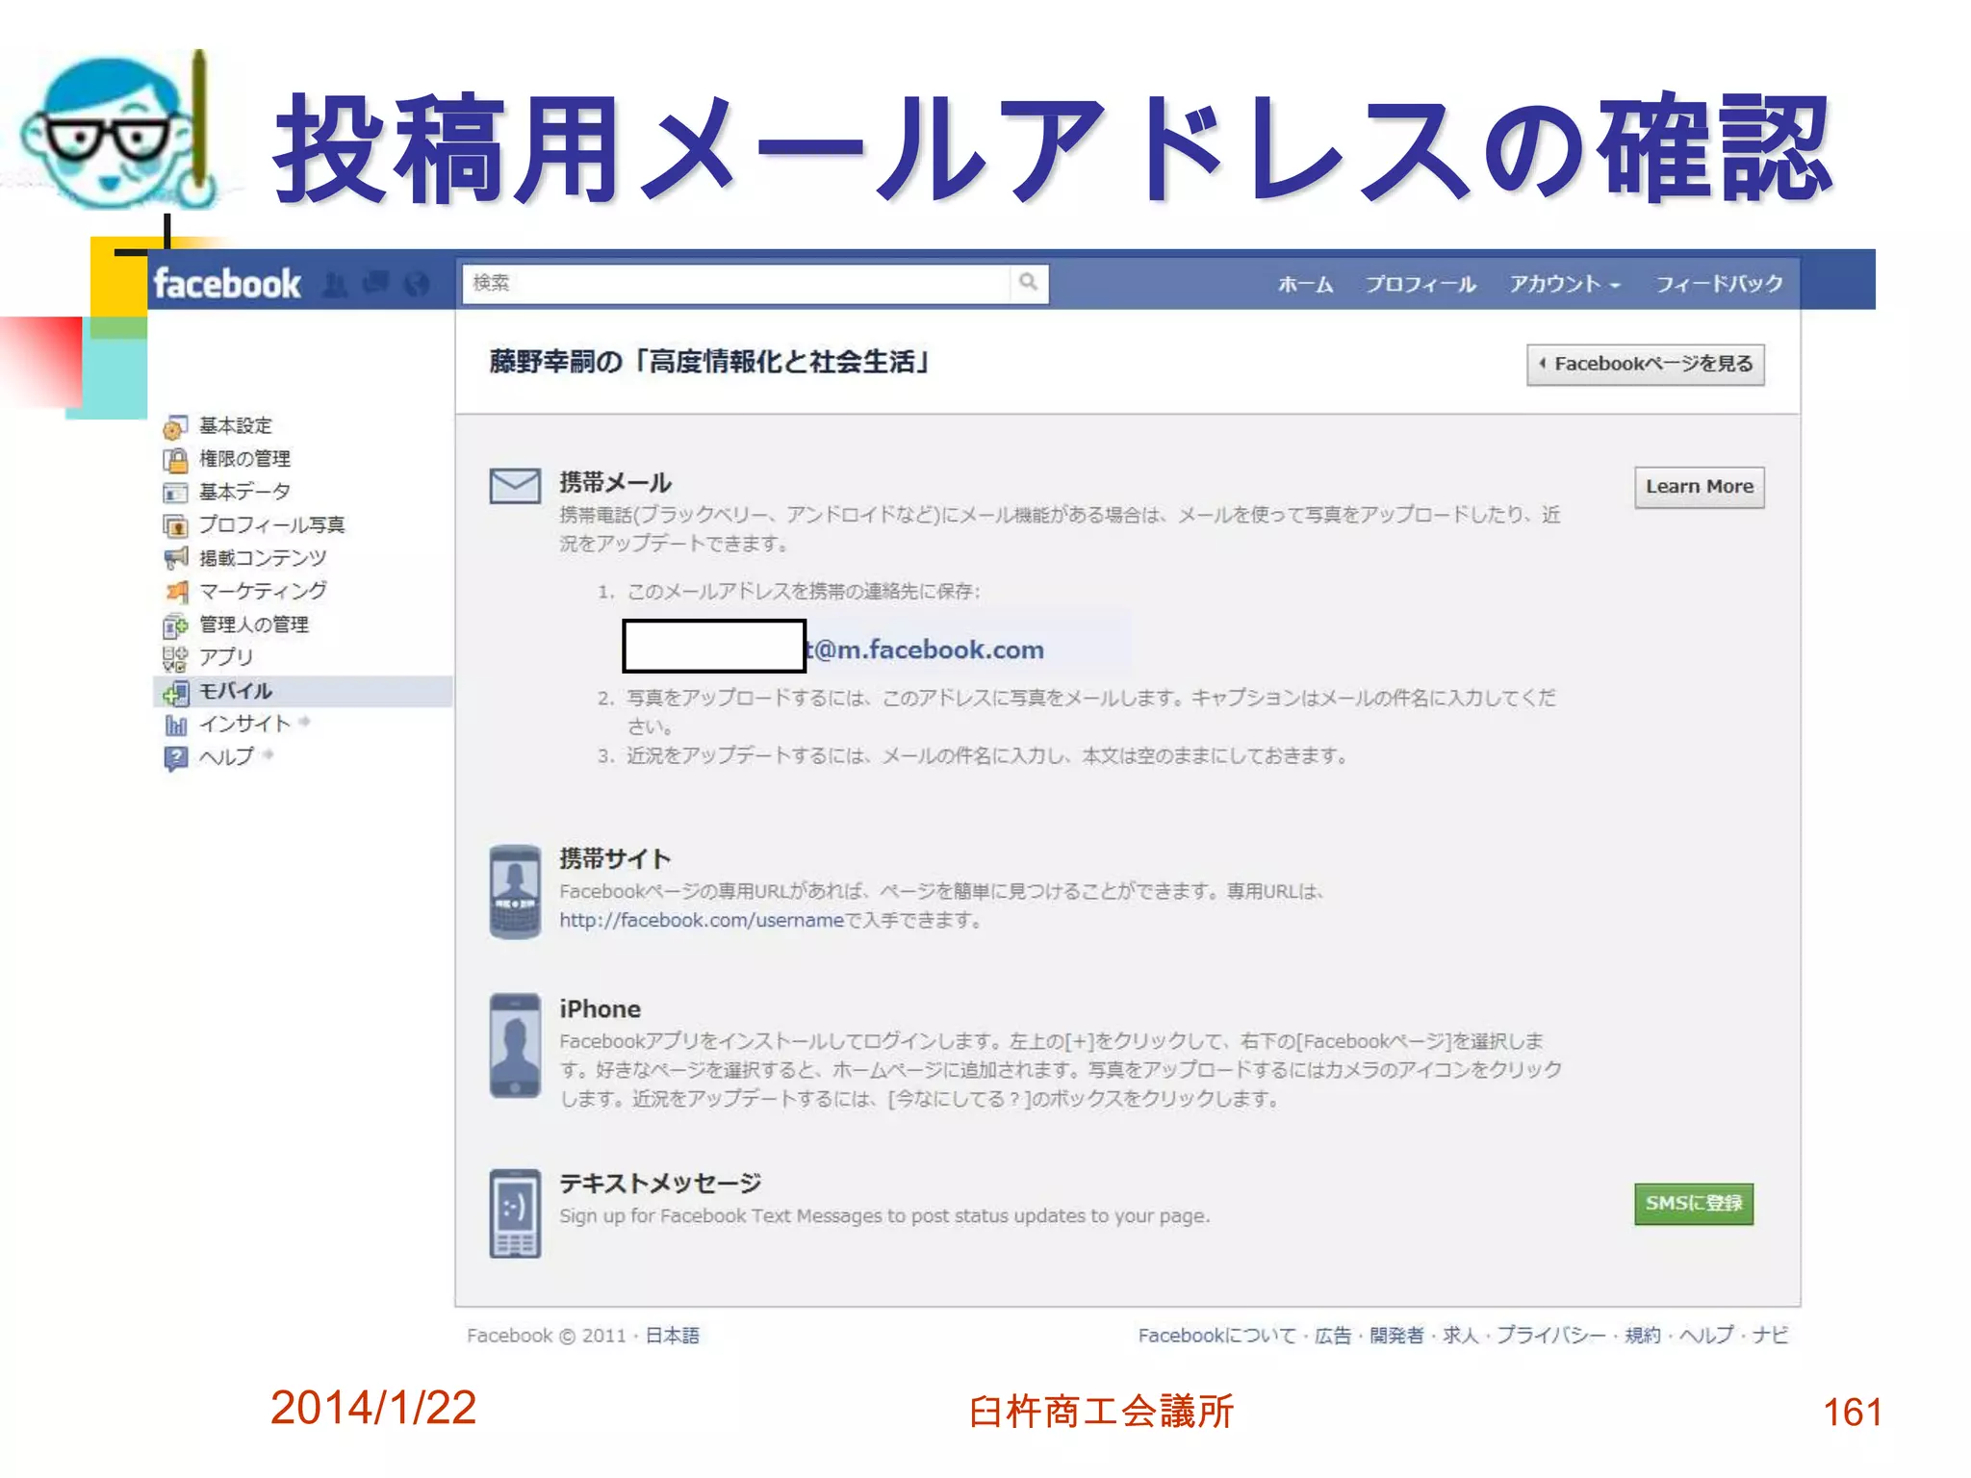Go to ホーム in top navigation
Screen dimensions: 1971x1478
1305,284
